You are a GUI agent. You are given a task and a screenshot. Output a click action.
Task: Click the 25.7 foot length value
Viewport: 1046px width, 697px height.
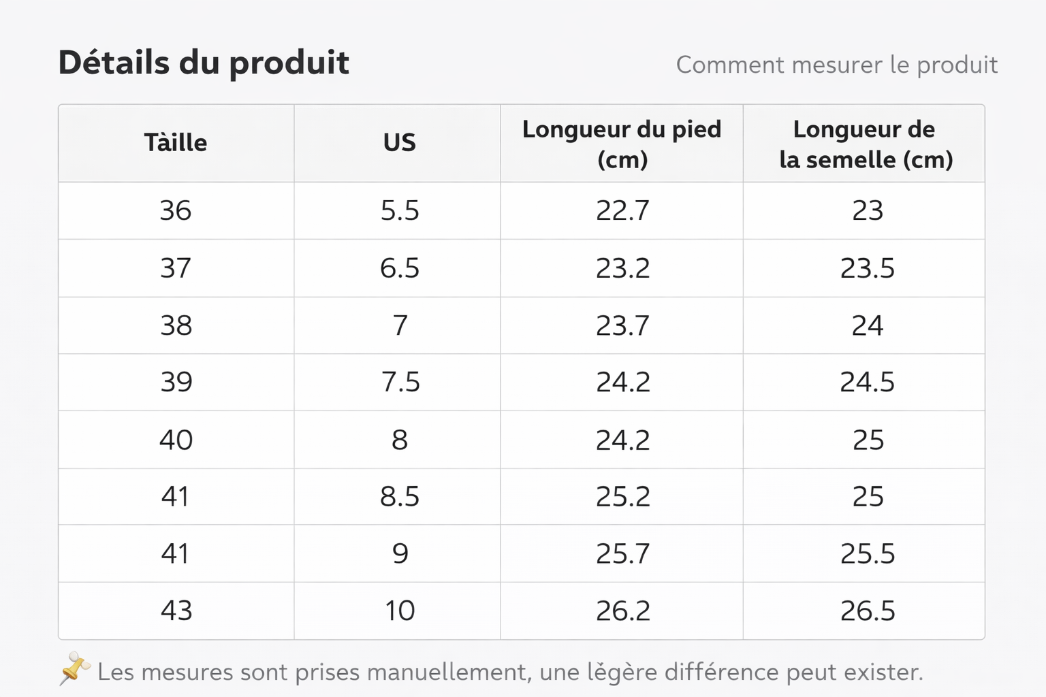coord(622,553)
